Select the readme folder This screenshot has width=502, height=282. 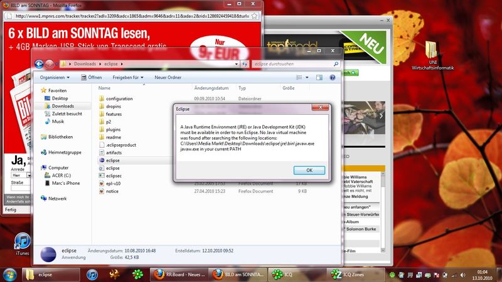click(114, 137)
